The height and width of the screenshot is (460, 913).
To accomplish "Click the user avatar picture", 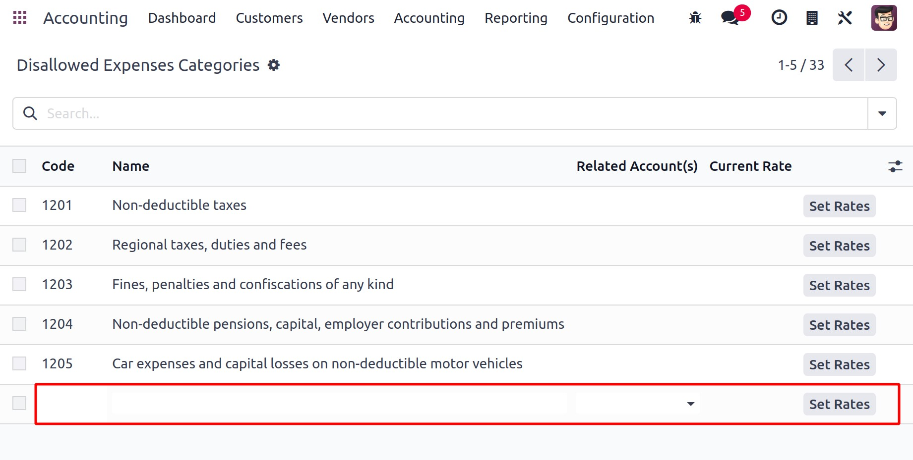I will (884, 18).
